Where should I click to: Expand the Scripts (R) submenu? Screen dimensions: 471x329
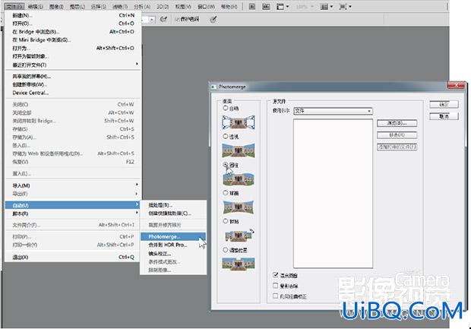[x=73, y=214]
